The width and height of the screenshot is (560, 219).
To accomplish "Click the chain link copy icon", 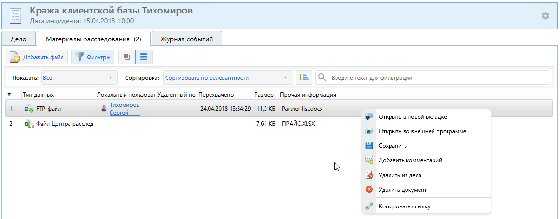I will tap(370, 206).
